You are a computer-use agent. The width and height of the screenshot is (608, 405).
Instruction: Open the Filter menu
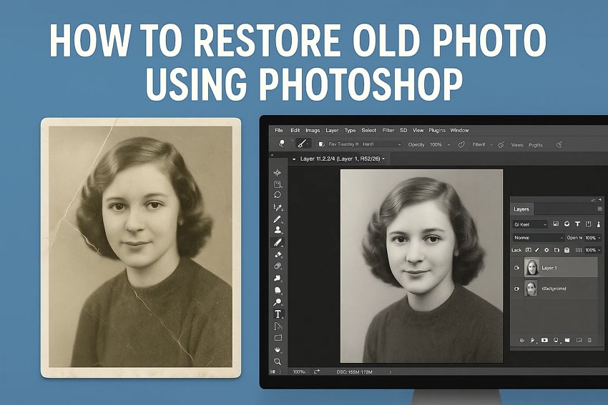click(388, 130)
